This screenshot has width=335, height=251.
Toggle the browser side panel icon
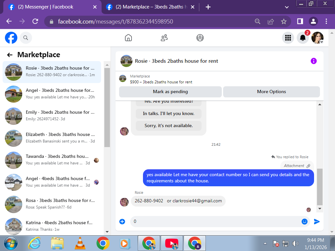click(300, 21)
